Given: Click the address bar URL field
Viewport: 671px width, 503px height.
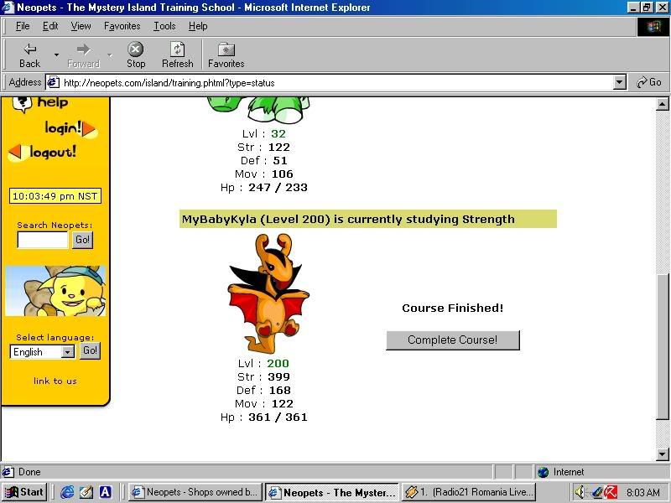Looking at the screenshot, I should tap(336, 82).
